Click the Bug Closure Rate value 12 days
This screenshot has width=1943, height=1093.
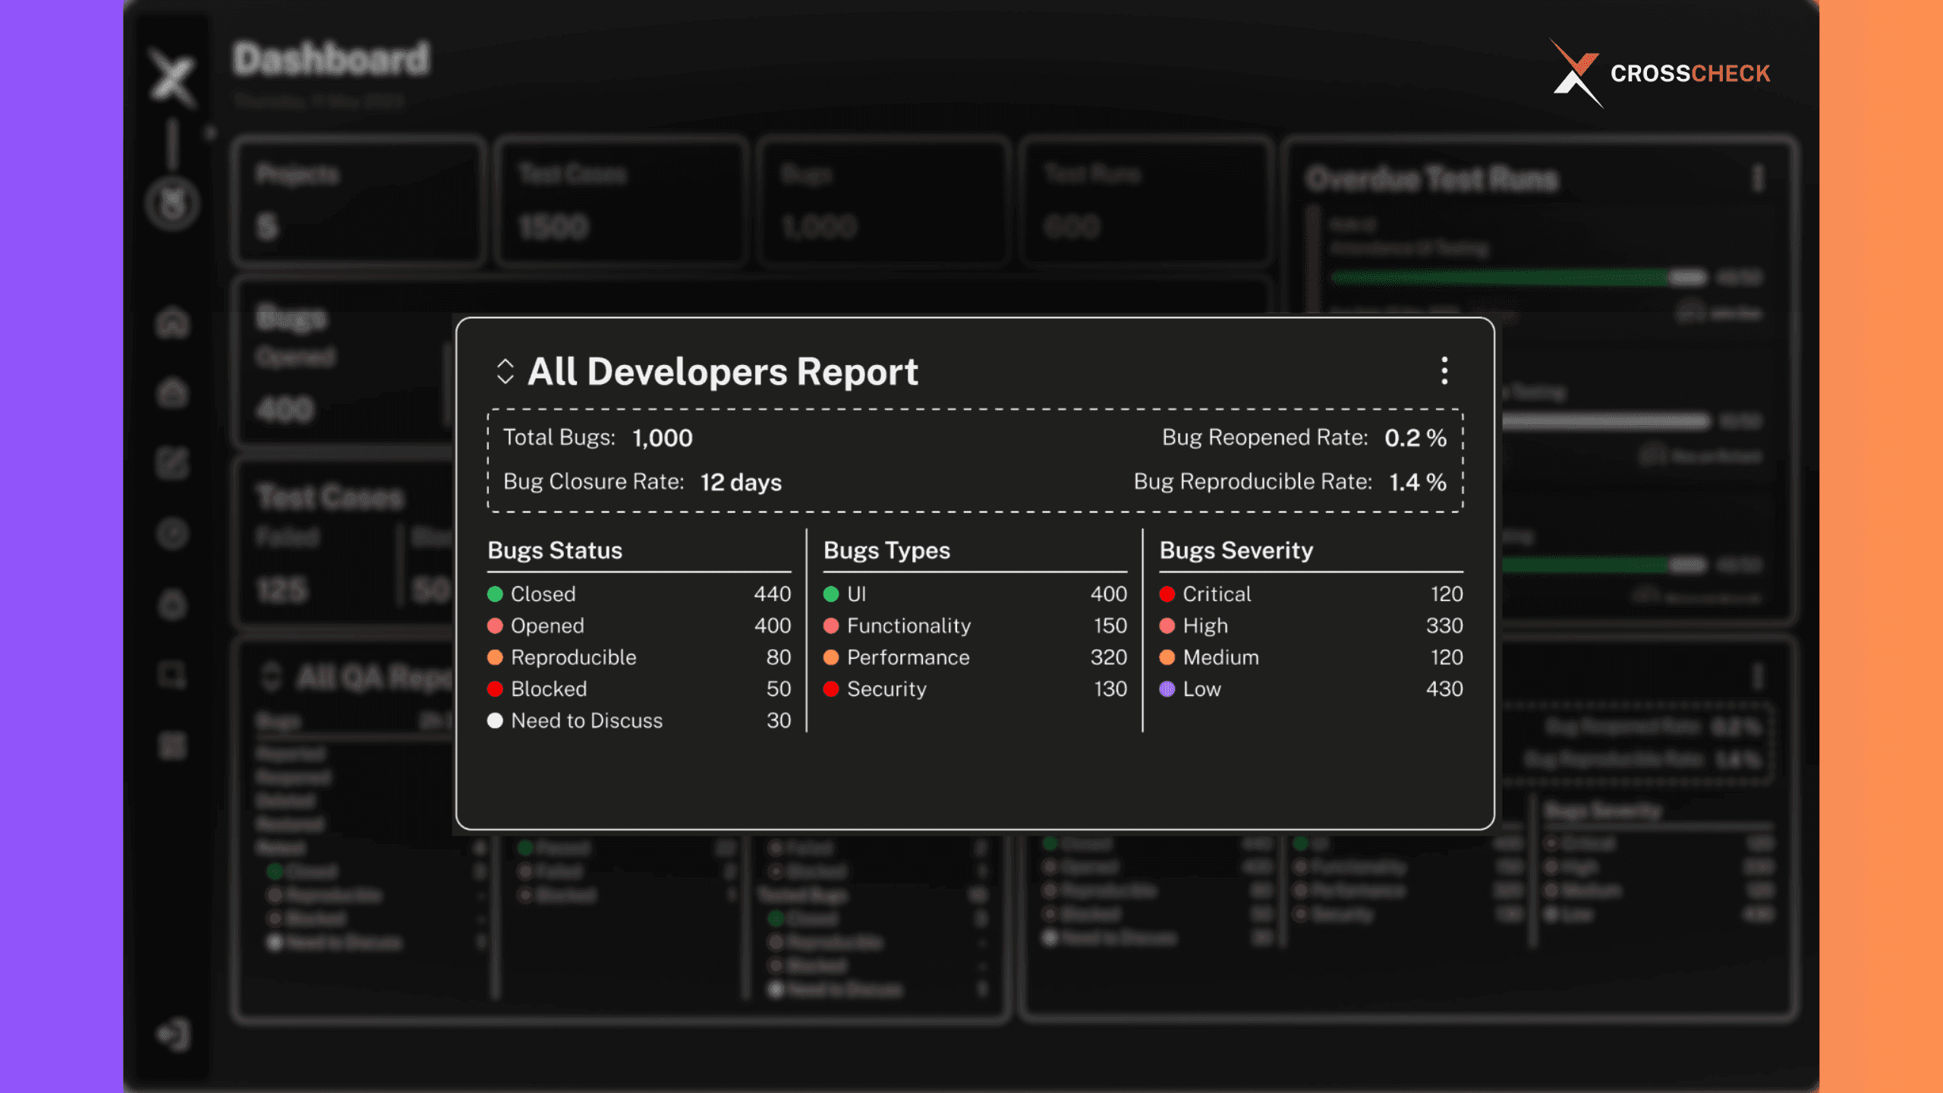click(x=741, y=482)
